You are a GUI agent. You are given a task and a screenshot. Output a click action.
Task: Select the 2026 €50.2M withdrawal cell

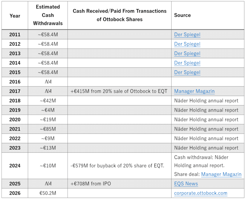48,193
